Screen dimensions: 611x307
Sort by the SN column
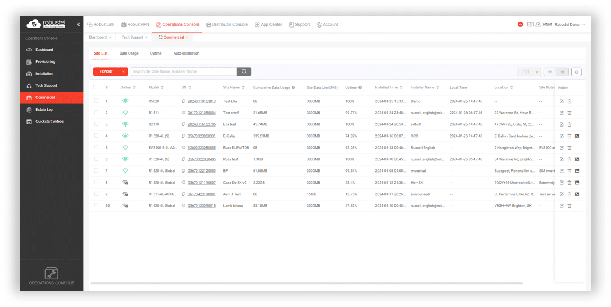click(x=190, y=88)
